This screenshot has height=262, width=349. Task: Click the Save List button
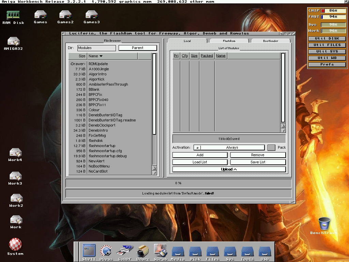click(258, 162)
